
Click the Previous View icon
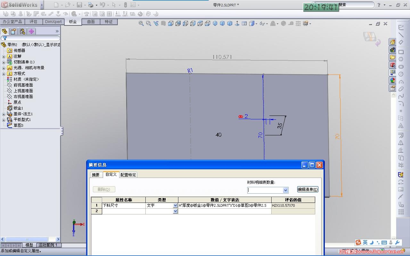[x=156, y=23]
